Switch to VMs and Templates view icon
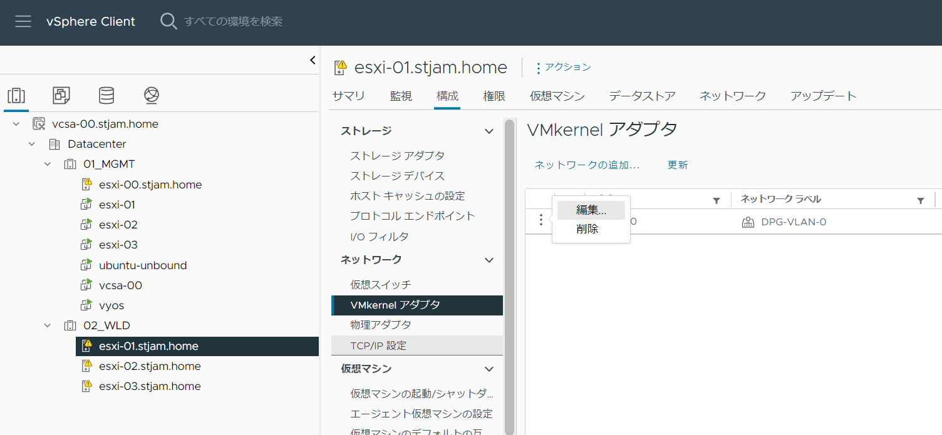The height and width of the screenshot is (435, 942). click(61, 95)
